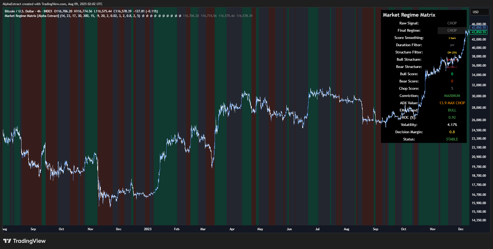
Task: Click the STABLE status value
Action: 452,139
